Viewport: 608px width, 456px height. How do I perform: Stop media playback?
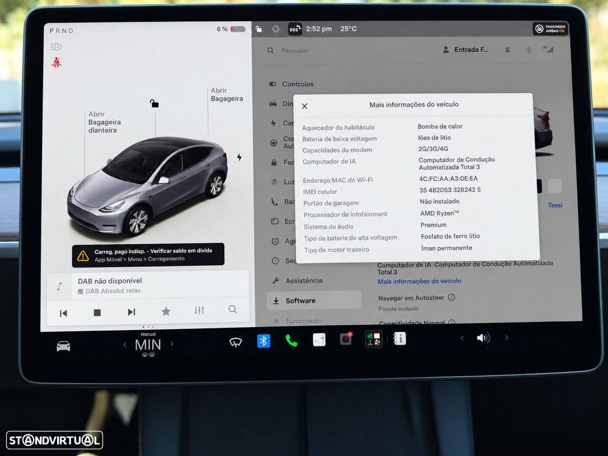(x=97, y=313)
